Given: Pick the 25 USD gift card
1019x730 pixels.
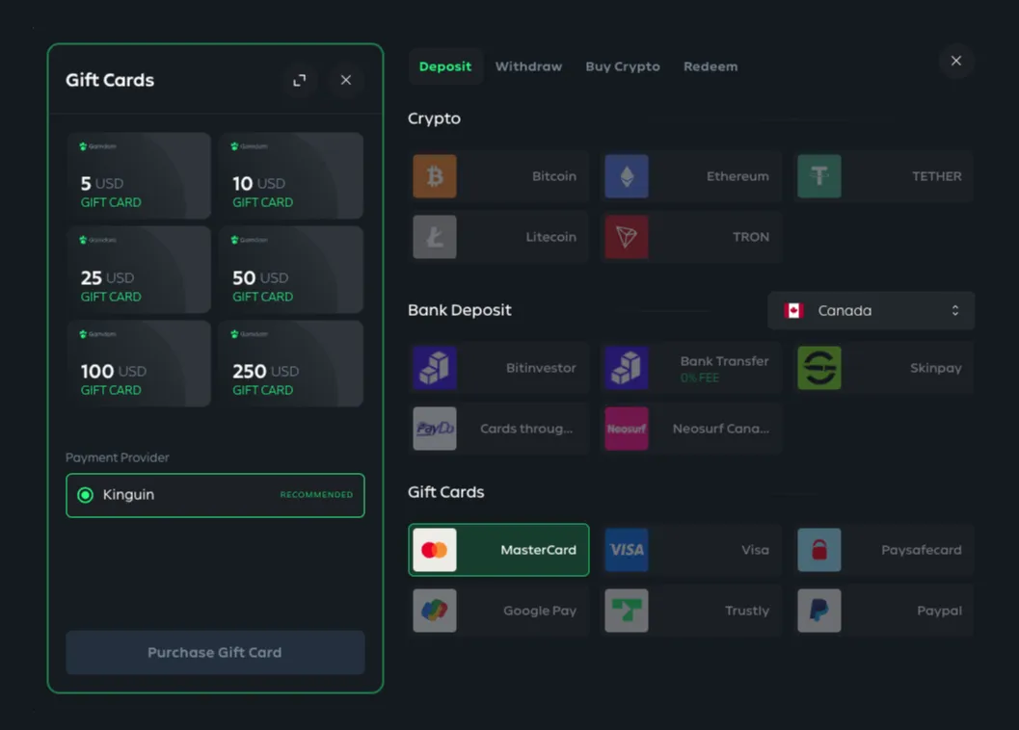Looking at the screenshot, I should pos(139,270).
